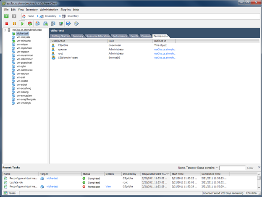Click the red error icon for Permission task

84,186
